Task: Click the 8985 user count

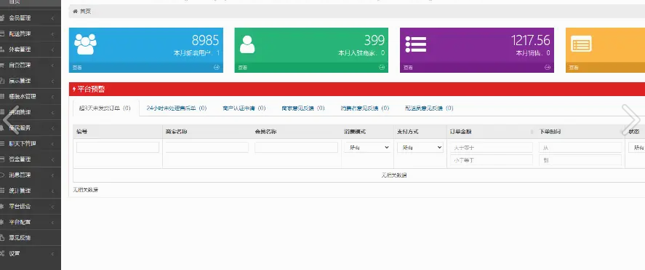Action: point(205,40)
